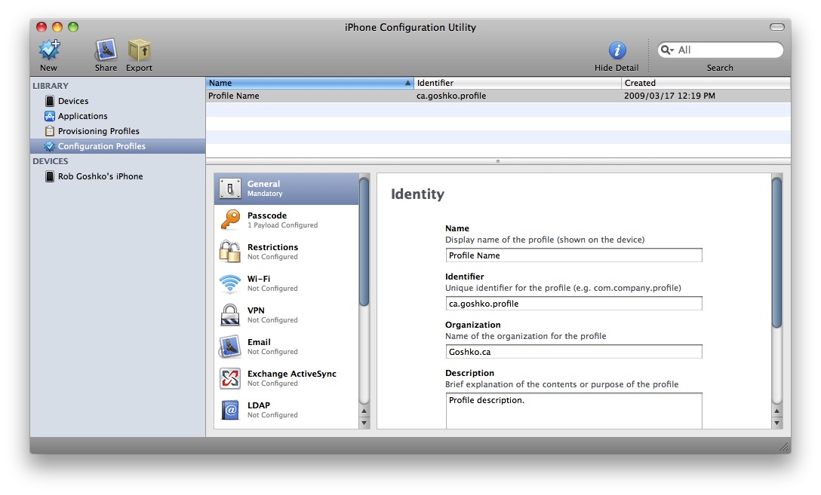
Task: Click the Exchange ActiveSync icon
Action: pyautogui.click(x=230, y=378)
